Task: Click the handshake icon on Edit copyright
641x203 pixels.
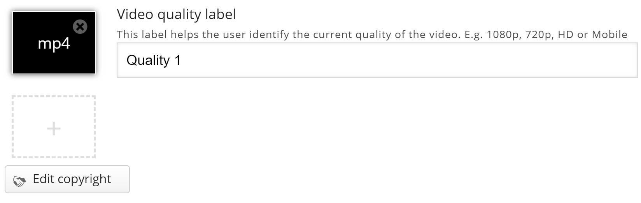Action: tap(19, 180)
